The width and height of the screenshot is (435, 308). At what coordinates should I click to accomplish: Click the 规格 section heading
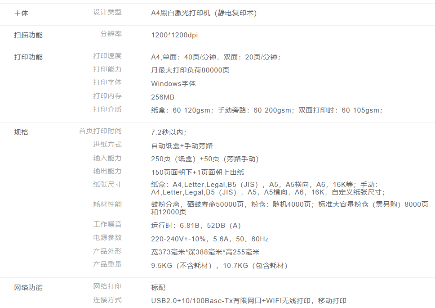[21, 132]
